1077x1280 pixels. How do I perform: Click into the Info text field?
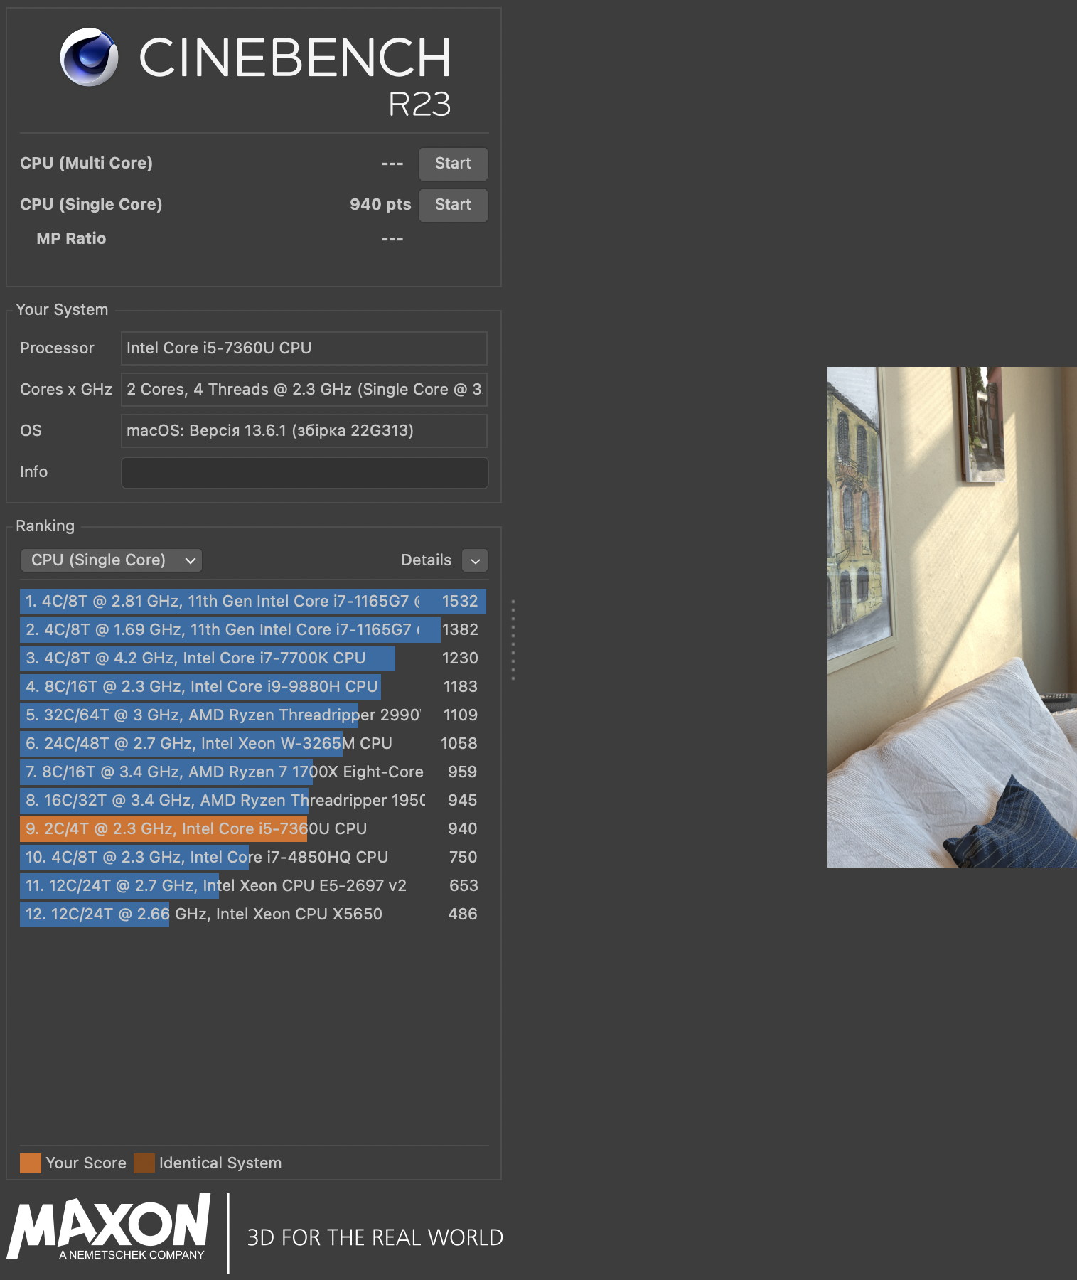[x=304, y=473]
